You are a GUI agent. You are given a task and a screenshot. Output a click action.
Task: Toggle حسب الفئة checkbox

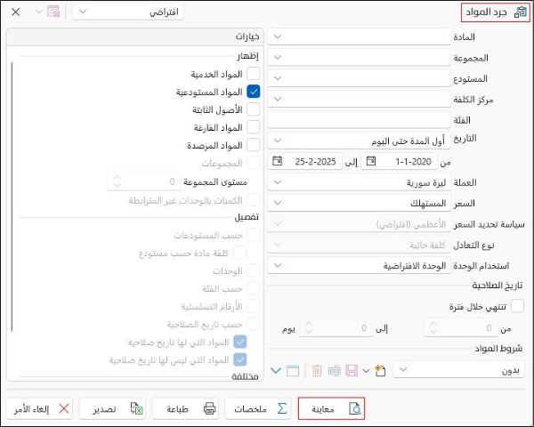point(254,288)
